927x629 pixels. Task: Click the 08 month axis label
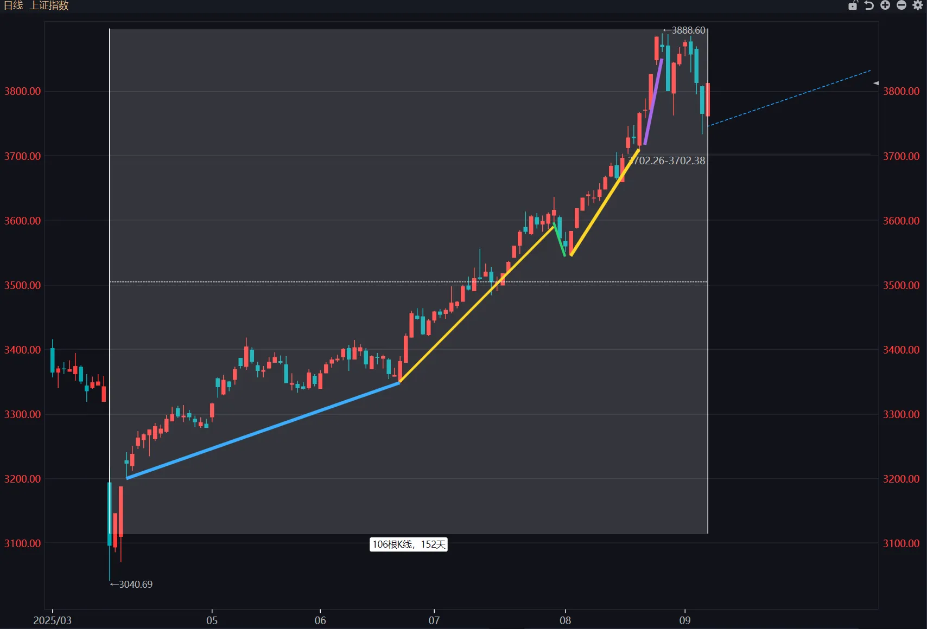(566, 620)
